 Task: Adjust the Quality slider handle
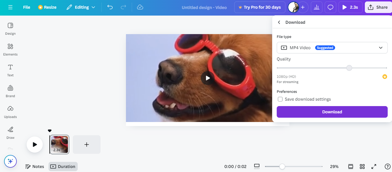coord(349,68)
